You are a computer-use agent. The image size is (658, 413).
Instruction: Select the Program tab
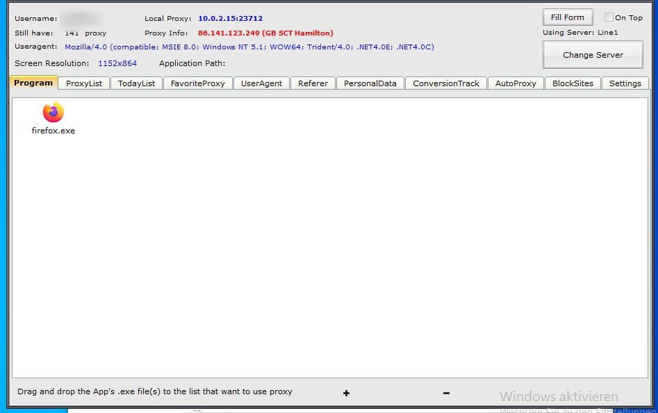pos(33,83)
